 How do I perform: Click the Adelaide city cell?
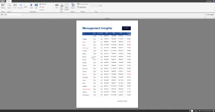point(88,39)
